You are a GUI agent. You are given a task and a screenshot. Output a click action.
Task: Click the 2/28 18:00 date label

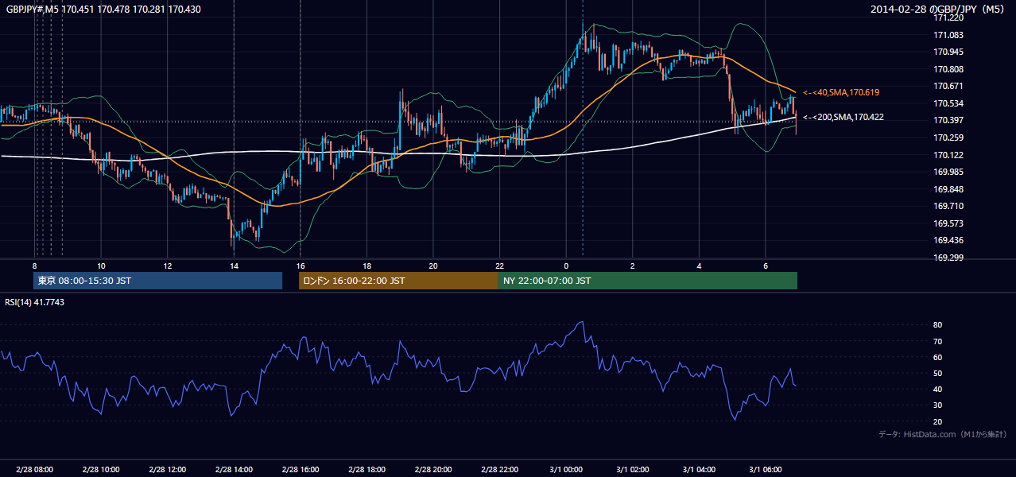(366, 469)
